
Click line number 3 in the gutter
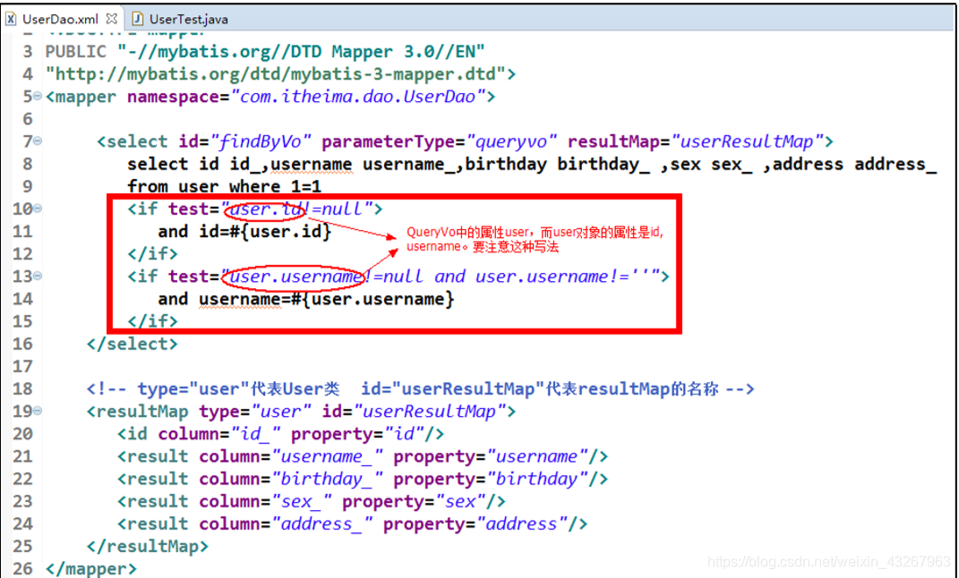[x=28, y=51]
